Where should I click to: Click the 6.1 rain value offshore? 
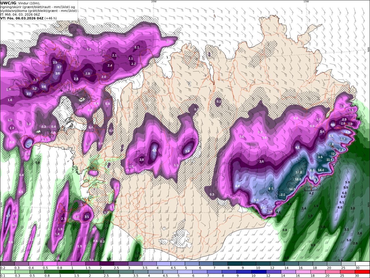(x=342, y=202)
